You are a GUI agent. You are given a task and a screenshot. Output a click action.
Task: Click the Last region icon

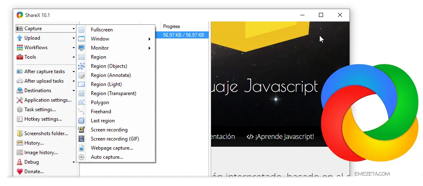click(81, 121)
